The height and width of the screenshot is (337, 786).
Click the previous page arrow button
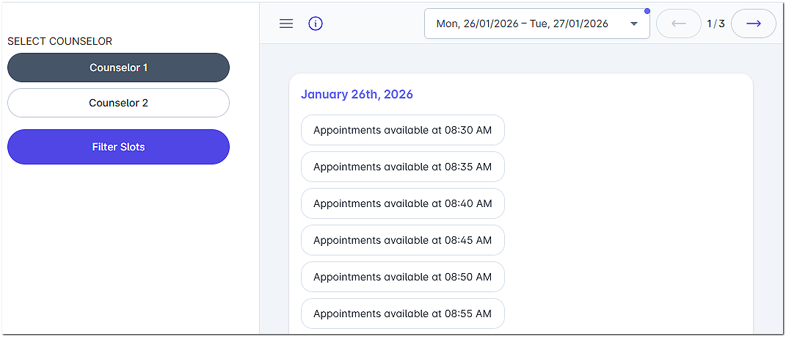tap(679, 23)
